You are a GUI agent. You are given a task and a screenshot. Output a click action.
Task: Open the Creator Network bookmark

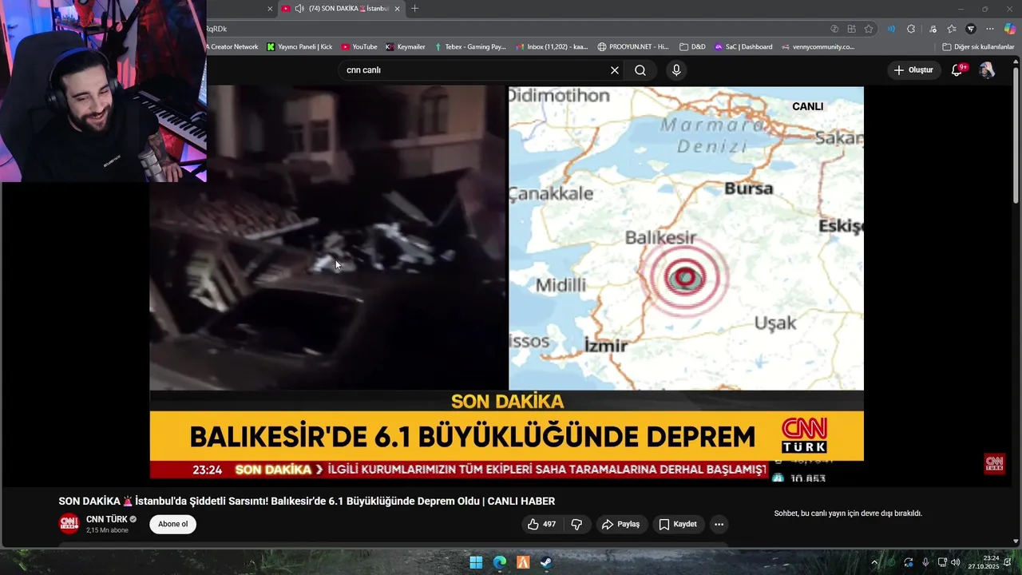(232, 47)
